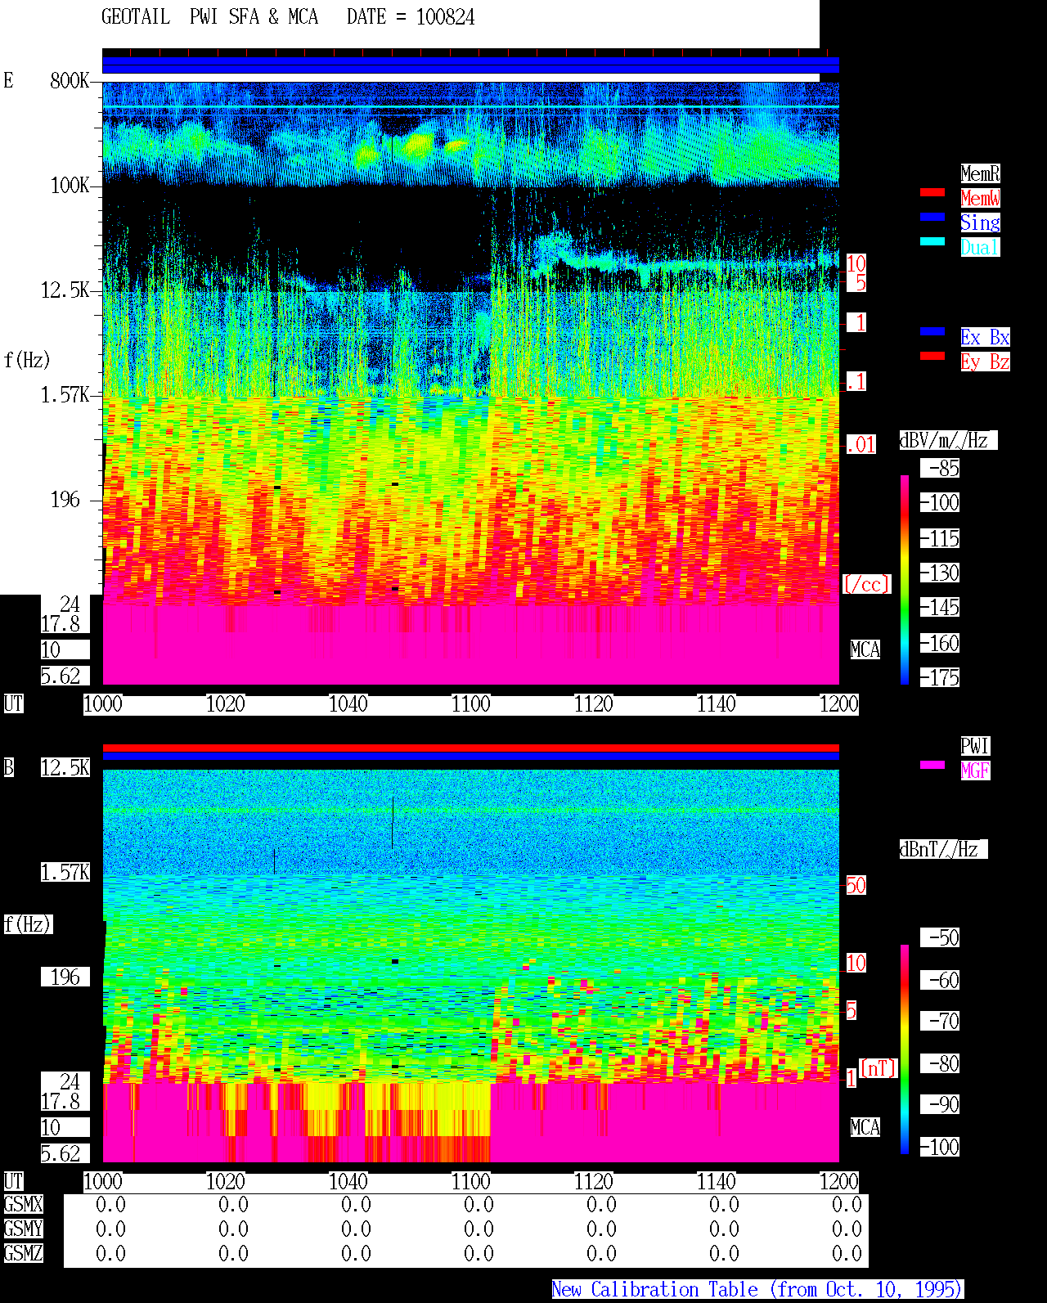Click the 1120 tick on the lower time axis

pyautogui.click(x=594, y=1181)
